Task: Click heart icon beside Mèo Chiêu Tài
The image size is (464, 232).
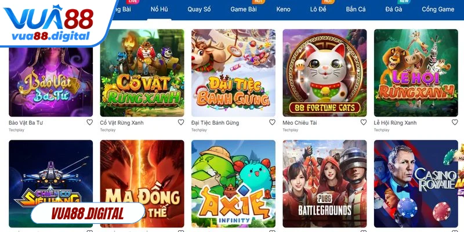Action: 364,122
